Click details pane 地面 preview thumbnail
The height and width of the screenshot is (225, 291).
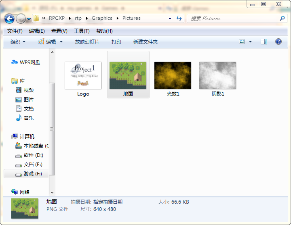(x=25, y=208)
